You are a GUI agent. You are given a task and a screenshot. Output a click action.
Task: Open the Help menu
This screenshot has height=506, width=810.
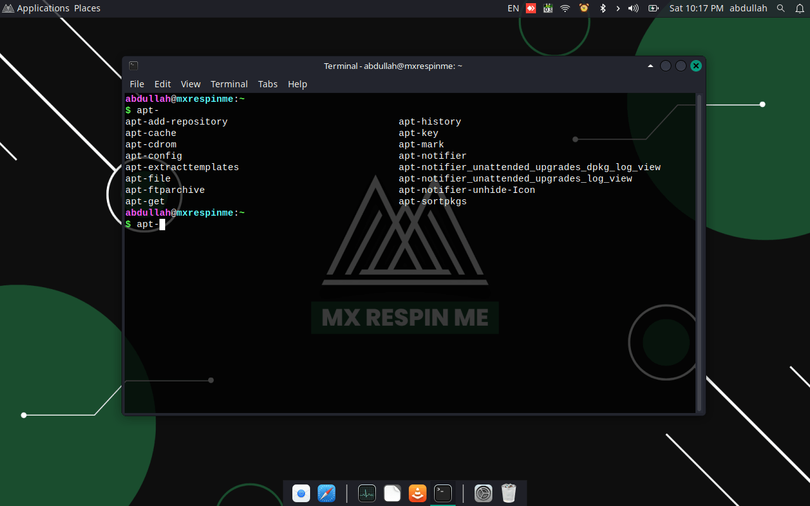297,84
